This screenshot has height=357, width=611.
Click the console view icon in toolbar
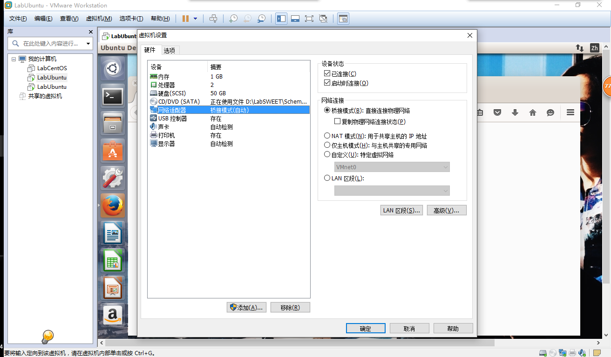[343, 19]
